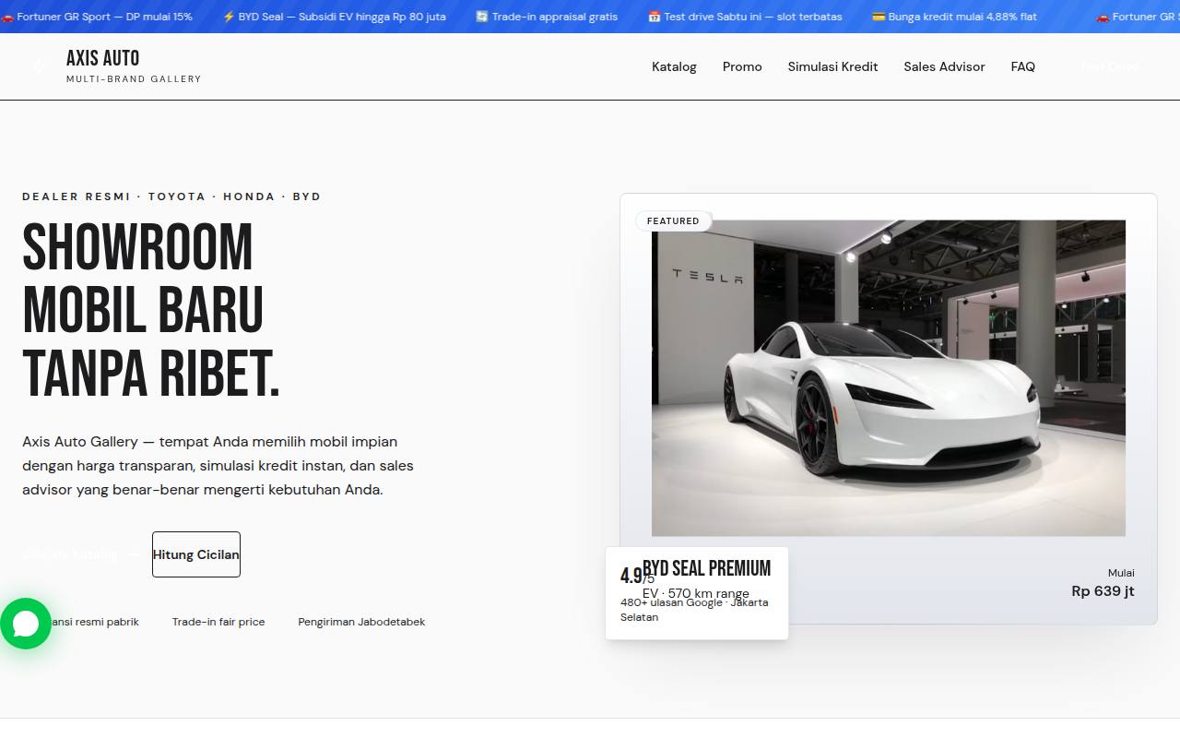Image resolution: width=1180 pixels, height=738 pixels.
Task: Open the green WhatsApp chat bubble
Action: pyautogui.click(x=26, y=624)
